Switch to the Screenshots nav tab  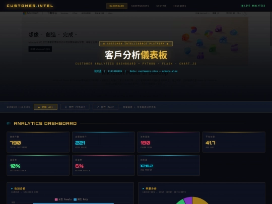click(x=140, y=6)
